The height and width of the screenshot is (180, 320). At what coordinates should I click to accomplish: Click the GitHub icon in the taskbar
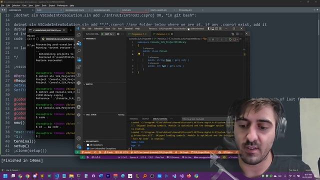click(x=93, y=176)
